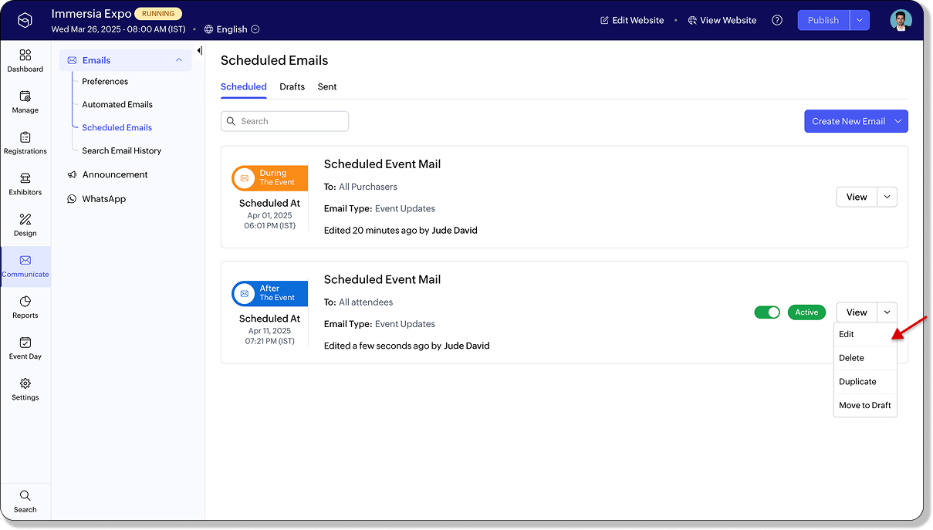The image size is (933, 530).
Task: Switch to the Drafts tab
Action: tap(292, 86)
